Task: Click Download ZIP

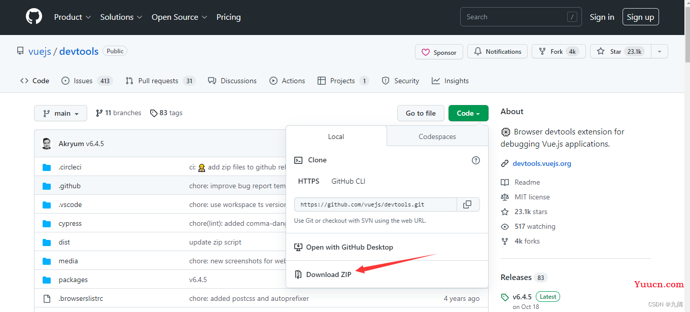Action: pos(329,274)
